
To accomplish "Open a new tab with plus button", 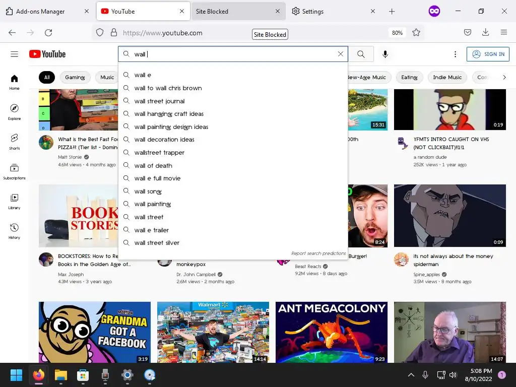I will point(392,12).
